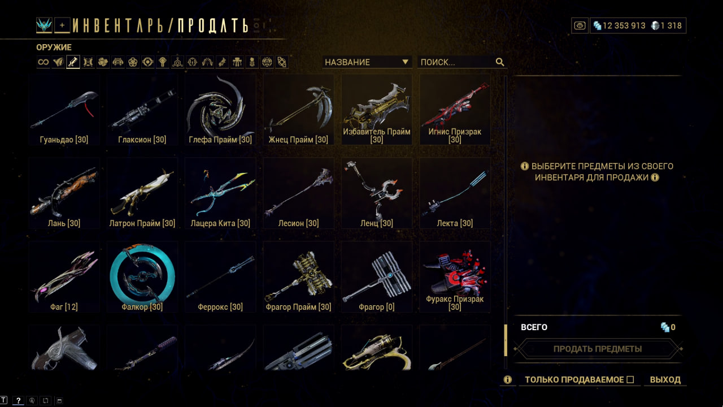Select the highlighted weapons filter icon
The width and height of the screenshot is (723, 407).
[73, 62]
